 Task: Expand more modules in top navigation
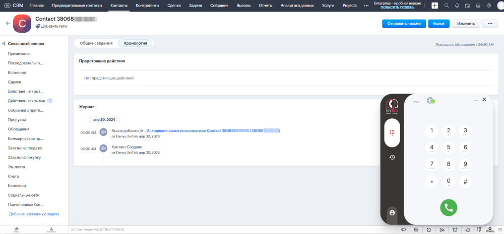(x=366, y=6)
